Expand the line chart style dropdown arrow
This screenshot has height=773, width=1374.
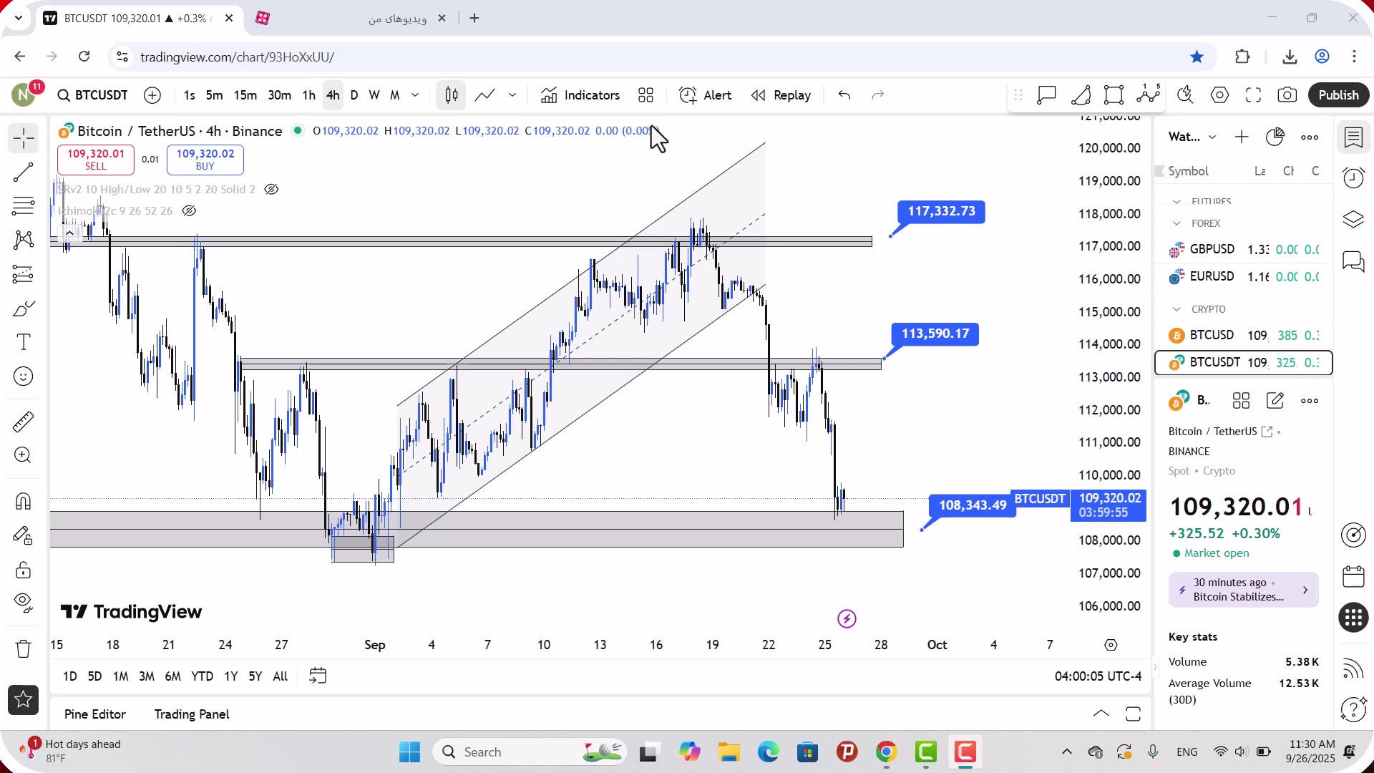click(x=512, y=95)
